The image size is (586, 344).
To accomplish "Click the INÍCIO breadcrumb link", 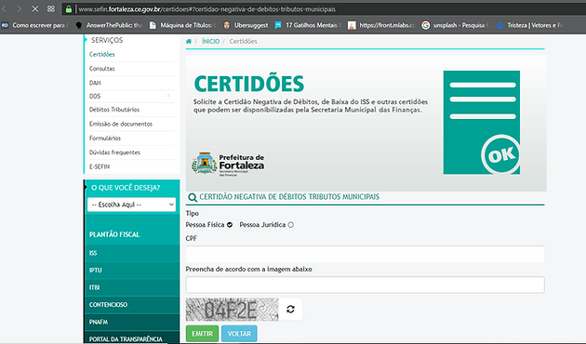I will click(211, 42).
